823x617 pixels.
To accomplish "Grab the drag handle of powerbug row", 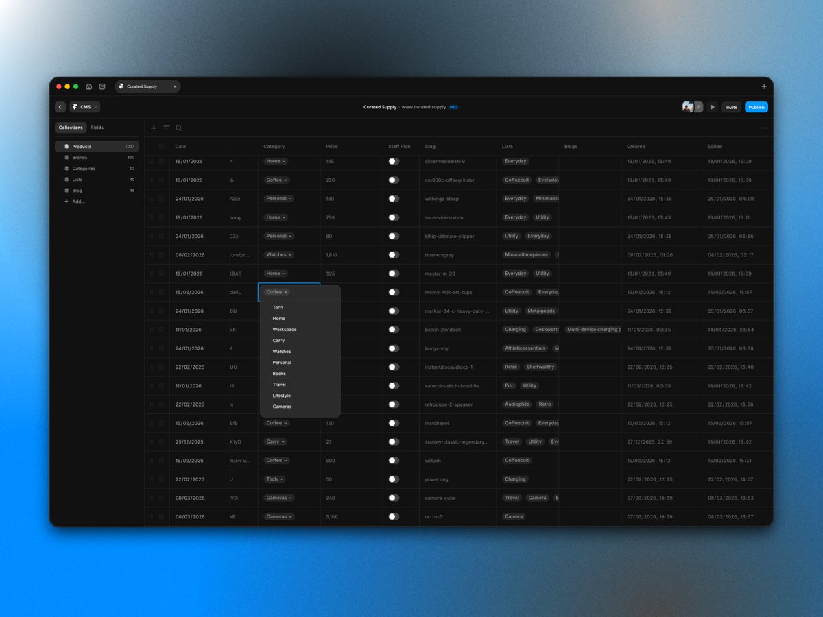I will tap(152, 479).
